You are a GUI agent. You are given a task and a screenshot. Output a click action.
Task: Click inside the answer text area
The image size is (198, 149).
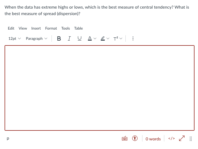[x=100, y=88]
